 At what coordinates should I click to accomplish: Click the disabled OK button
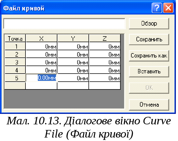pos(149,88)
